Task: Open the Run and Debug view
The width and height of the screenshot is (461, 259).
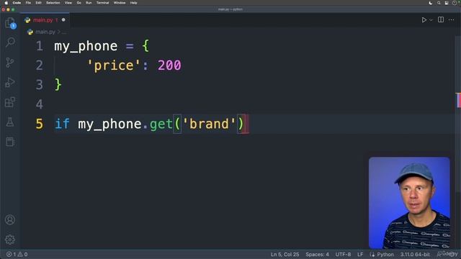Action: point(10,82)
